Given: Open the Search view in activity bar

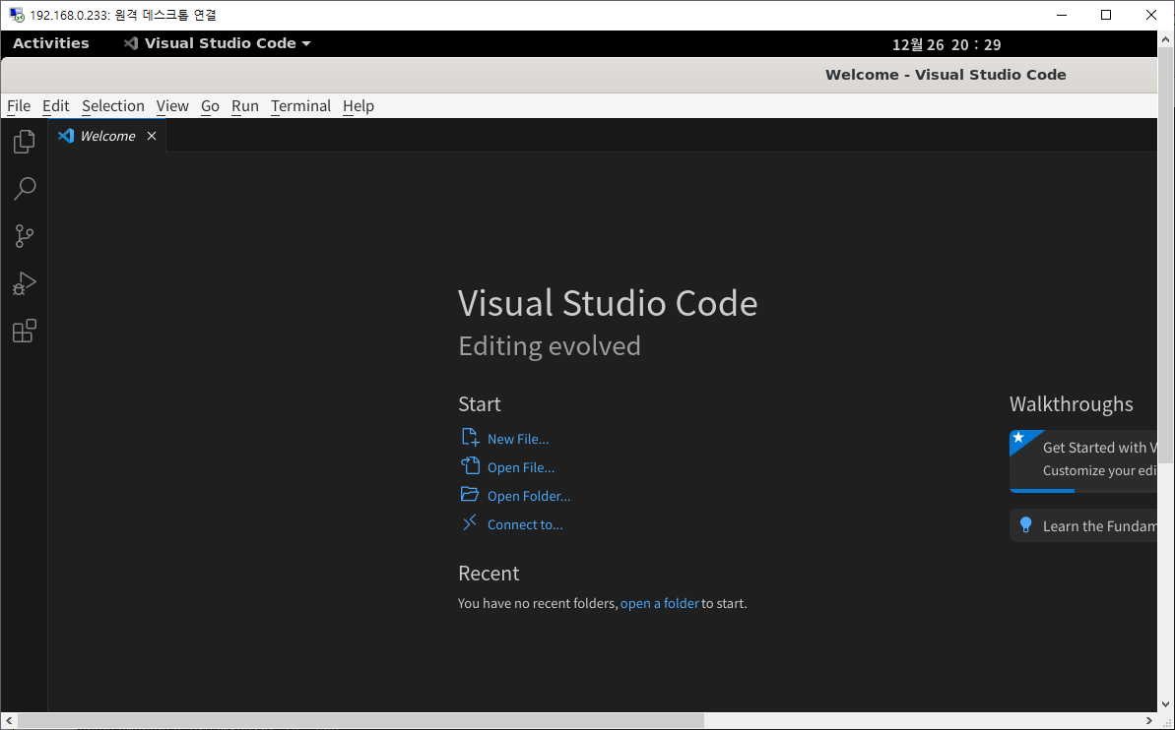Looking at the screenshot, I should [x=24, y=189].
